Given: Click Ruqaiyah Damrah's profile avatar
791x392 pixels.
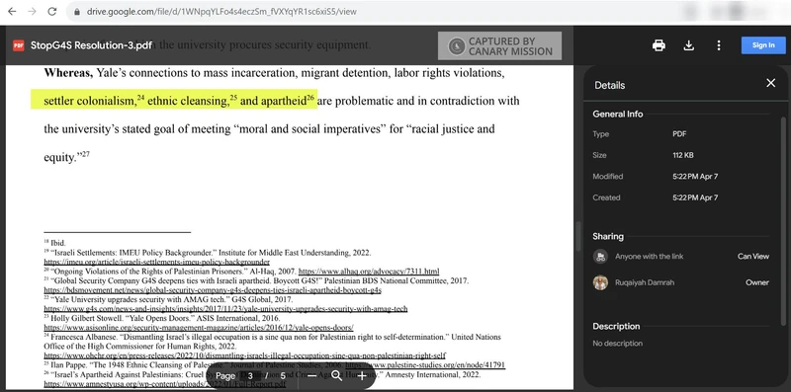Looking at the screenshot, I should coord(600,282).
